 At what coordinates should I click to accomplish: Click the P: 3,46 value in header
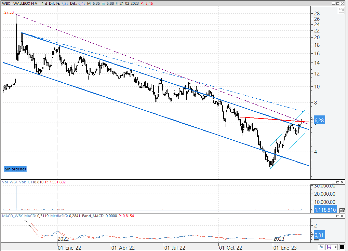pyautogui.click(x=147, y=3)
